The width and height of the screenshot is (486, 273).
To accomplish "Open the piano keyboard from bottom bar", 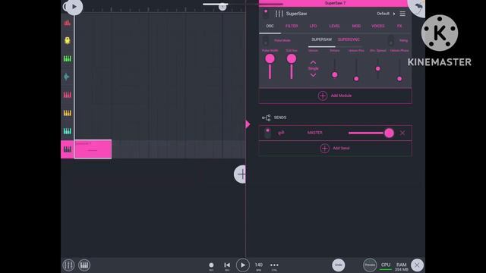I will pos(84,265).
